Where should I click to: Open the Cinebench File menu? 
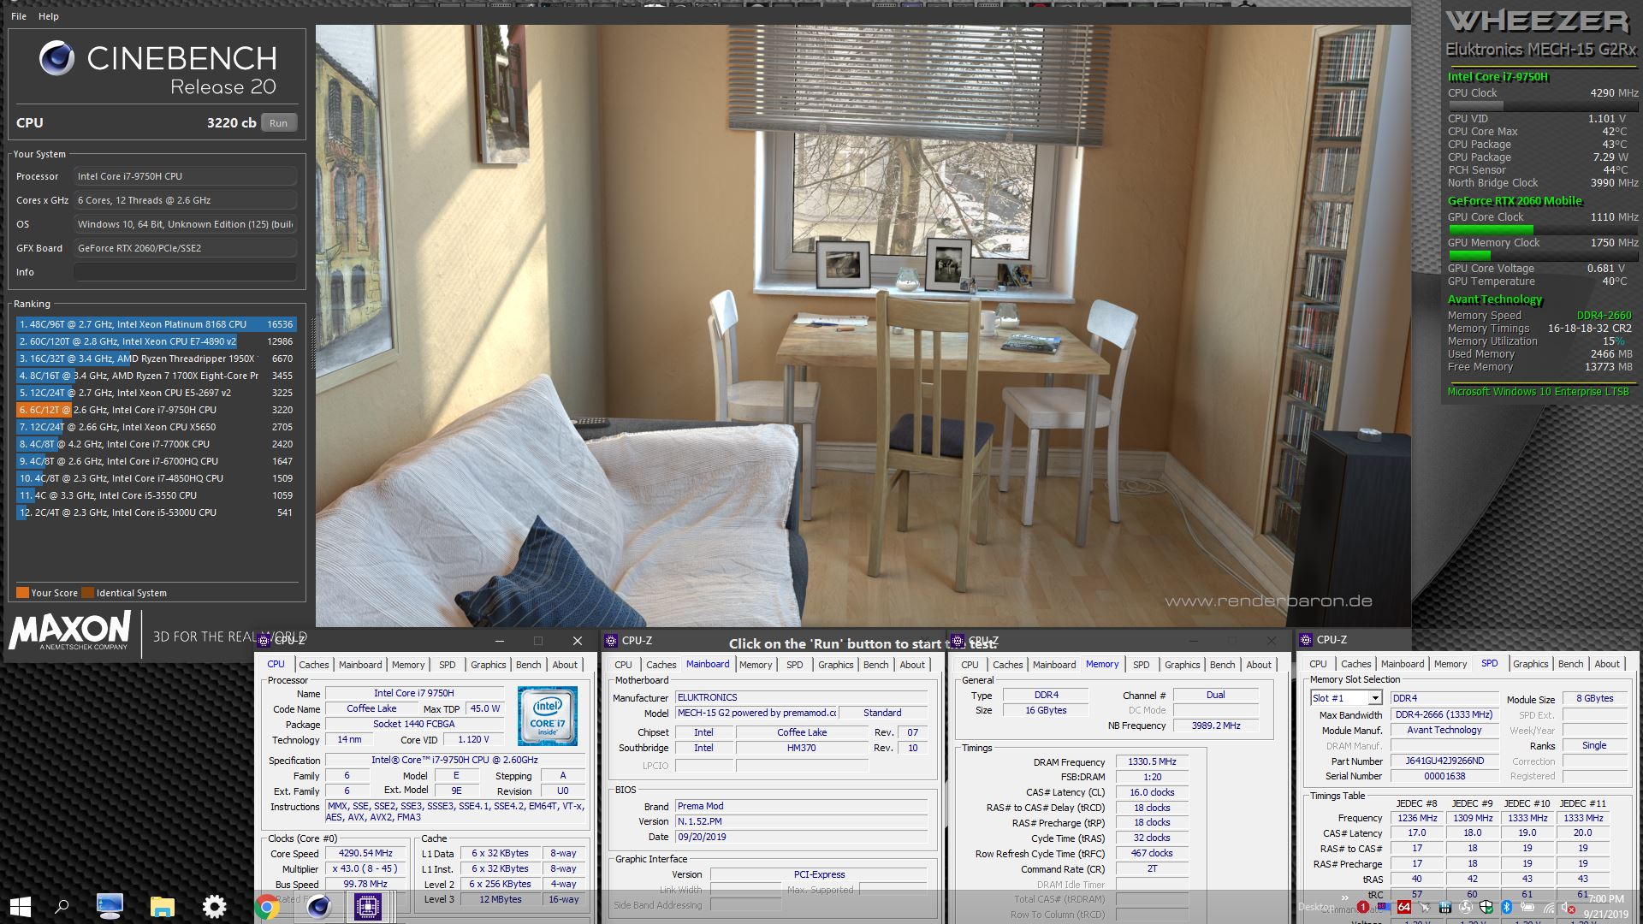coord(19,16)
